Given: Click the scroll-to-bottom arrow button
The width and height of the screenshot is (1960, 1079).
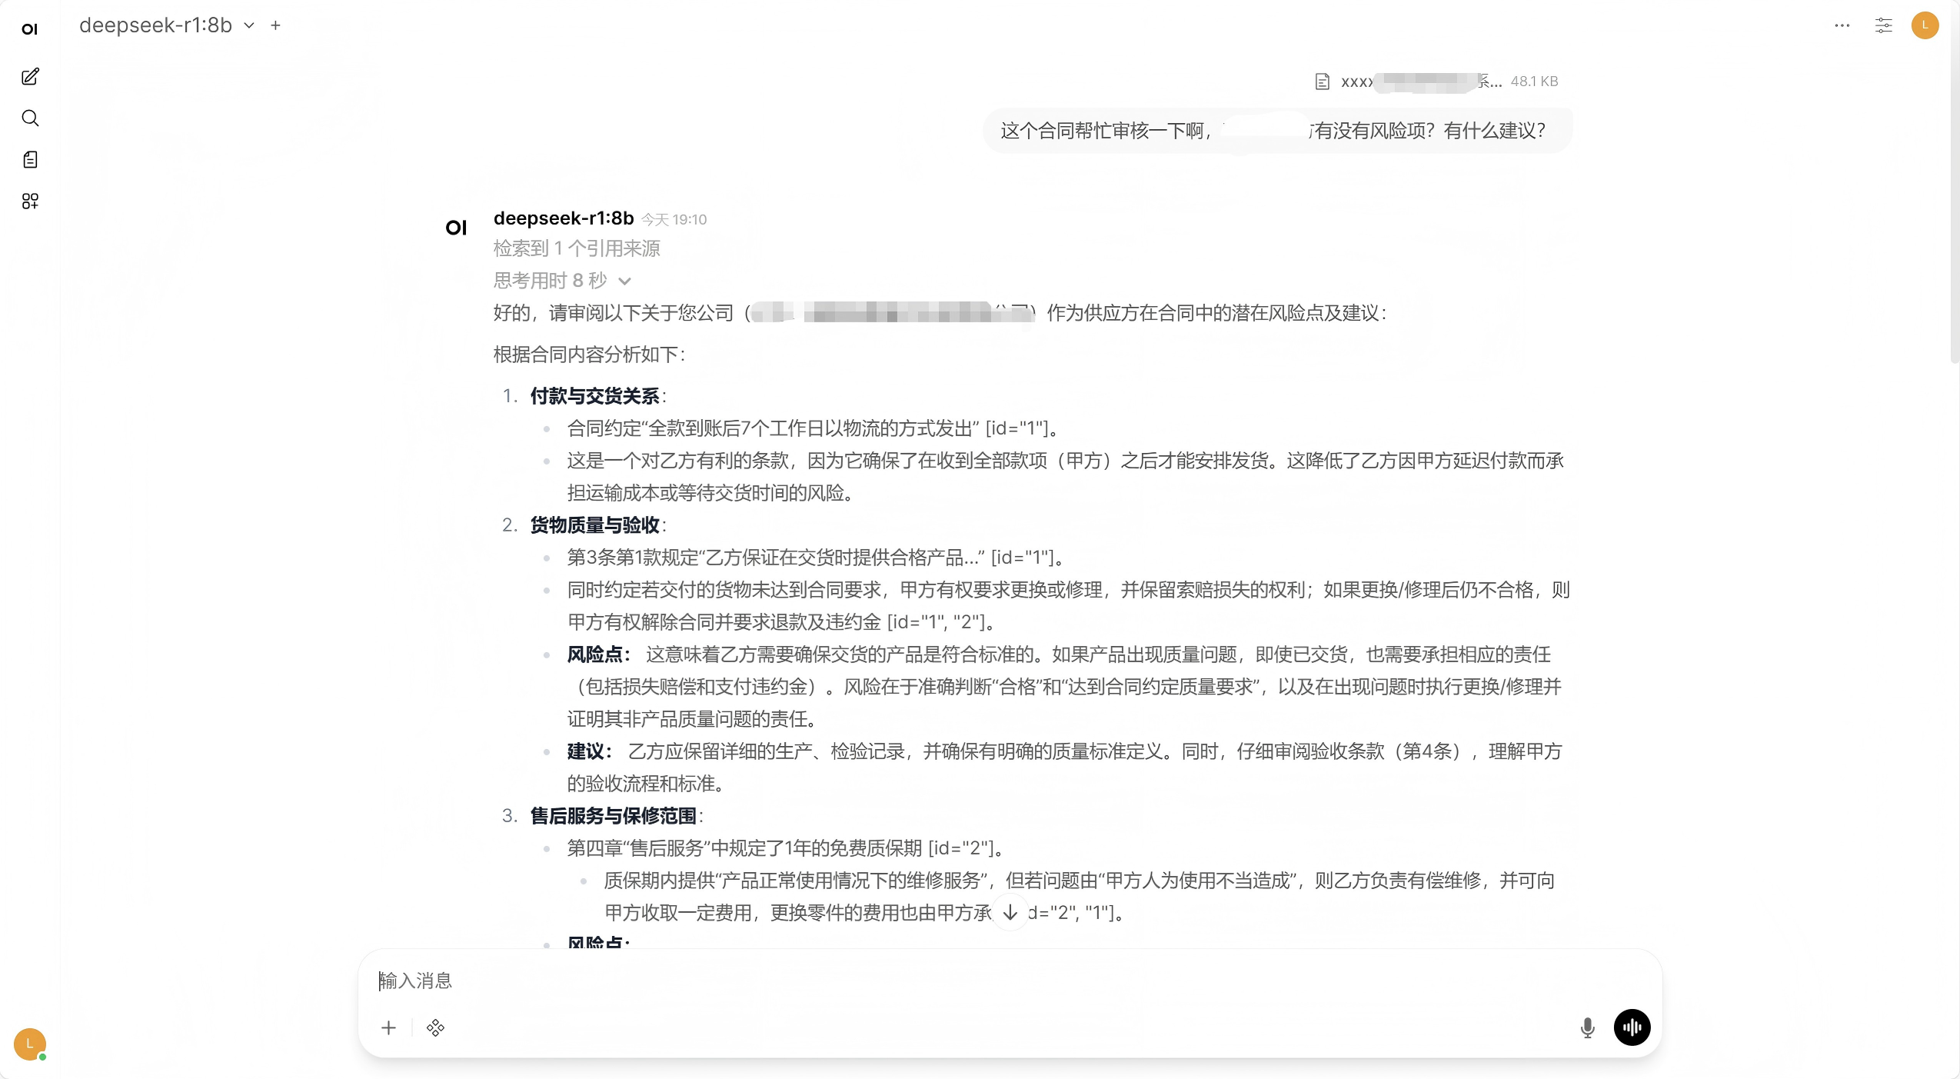Looking at the screenshot, I should (x=1010, y=912).
